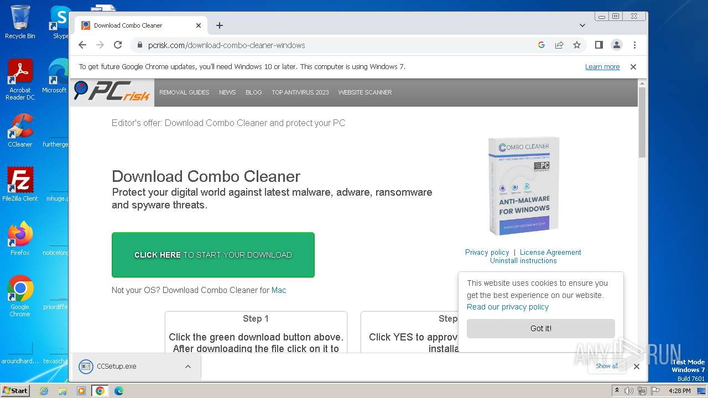Open the Website Scanner menu item

[x=365, y=92]
